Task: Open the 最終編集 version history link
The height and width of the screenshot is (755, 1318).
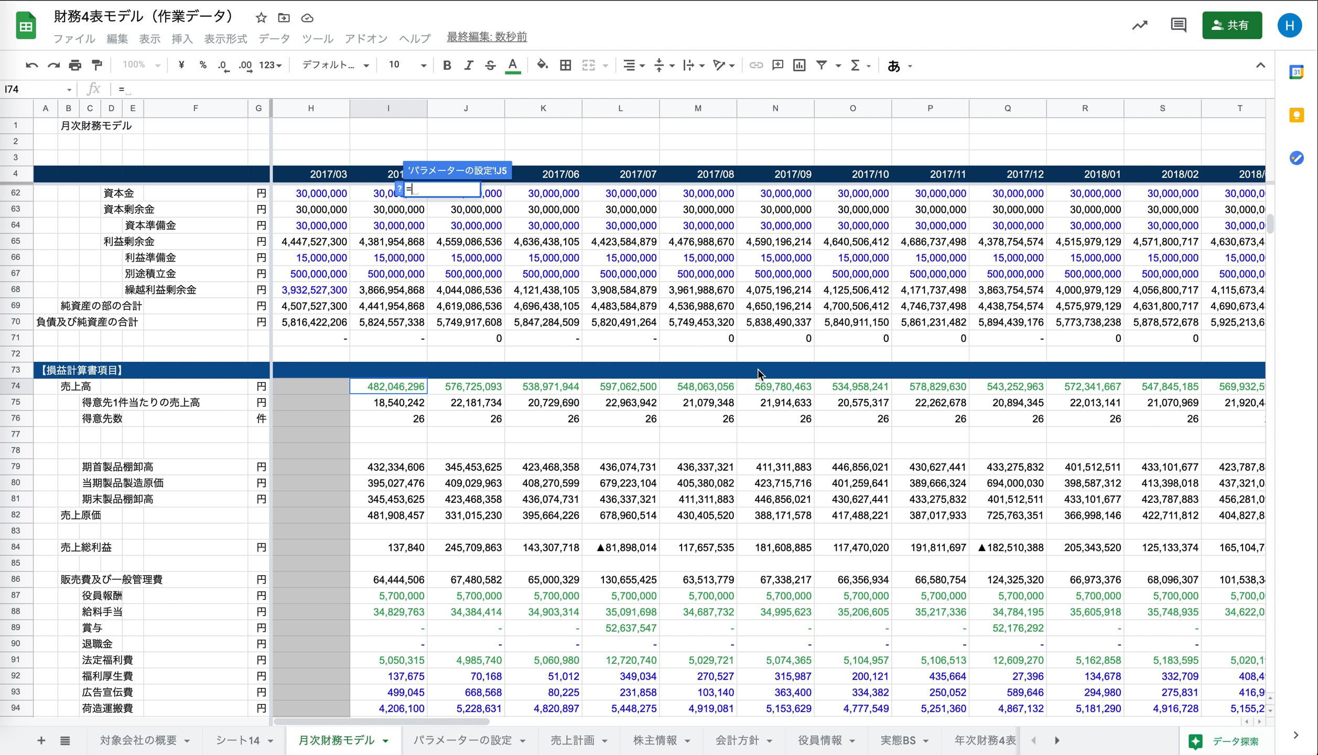Action: pos(487,37)
